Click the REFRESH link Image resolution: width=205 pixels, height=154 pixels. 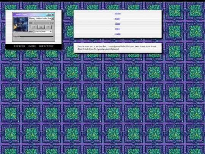point(19,46)
